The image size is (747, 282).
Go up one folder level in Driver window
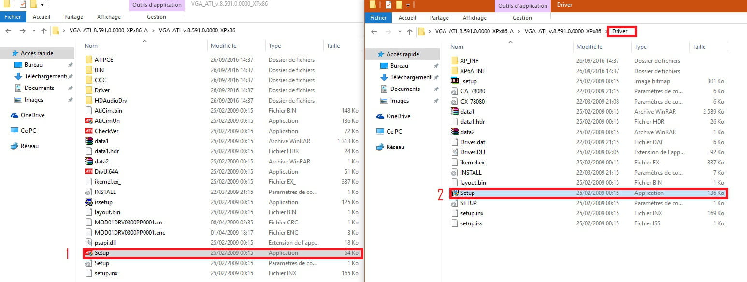(410, 32)
